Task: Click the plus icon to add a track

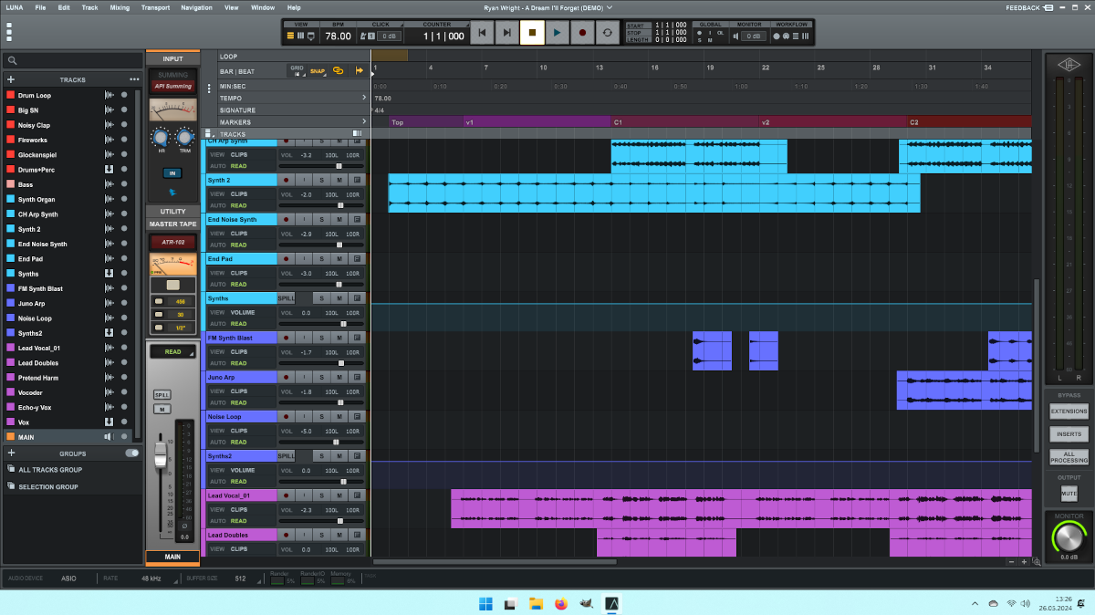Action: [x=11, y=79]
